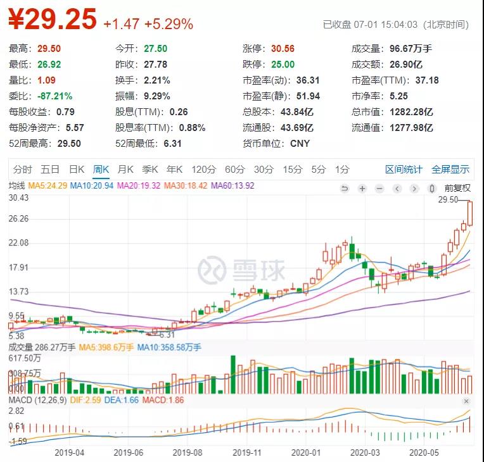
Task: Click the 委比 value -87.21%
Action: tap(54, 96)
